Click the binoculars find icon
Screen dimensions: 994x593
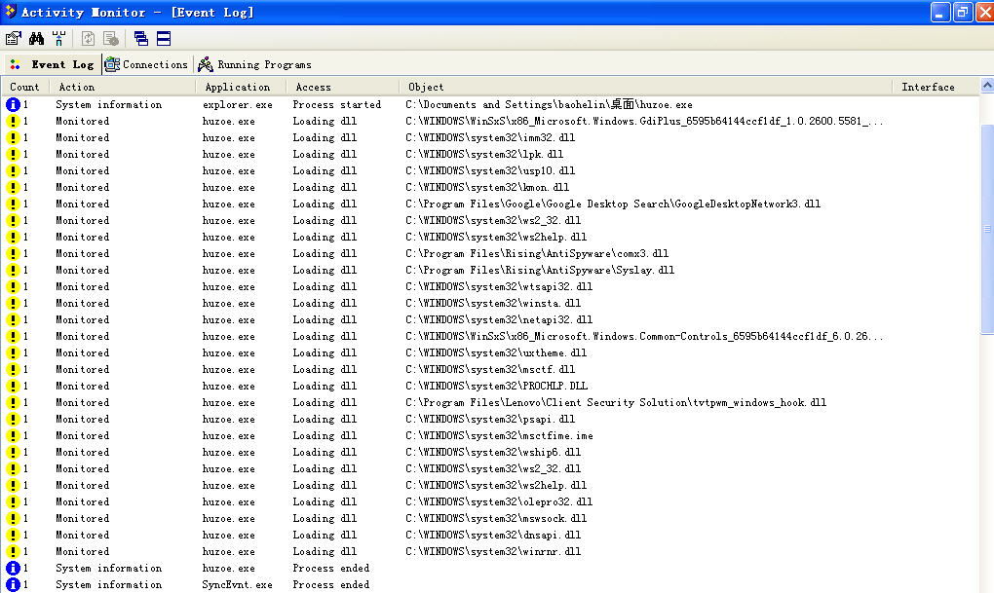click(36, 39)
